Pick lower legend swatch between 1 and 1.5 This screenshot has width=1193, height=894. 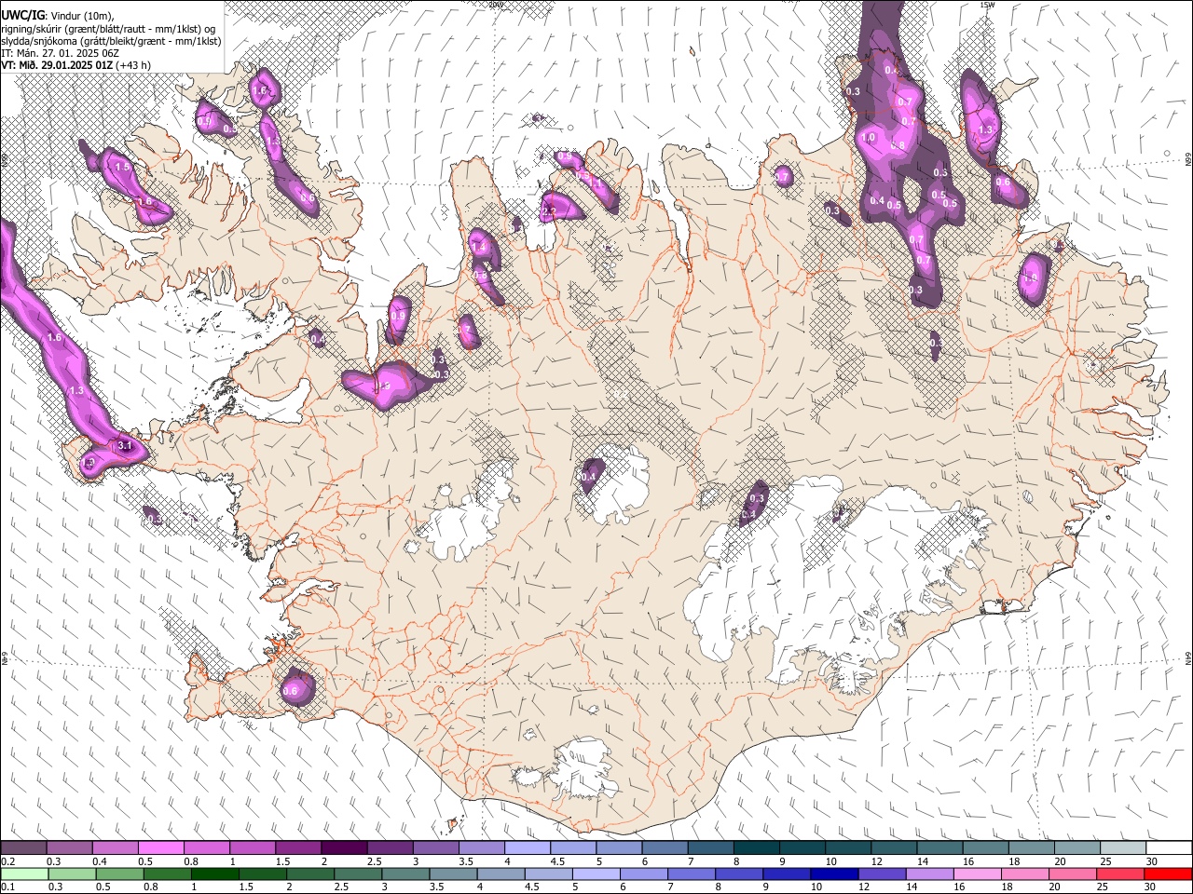tap(214, 874)
